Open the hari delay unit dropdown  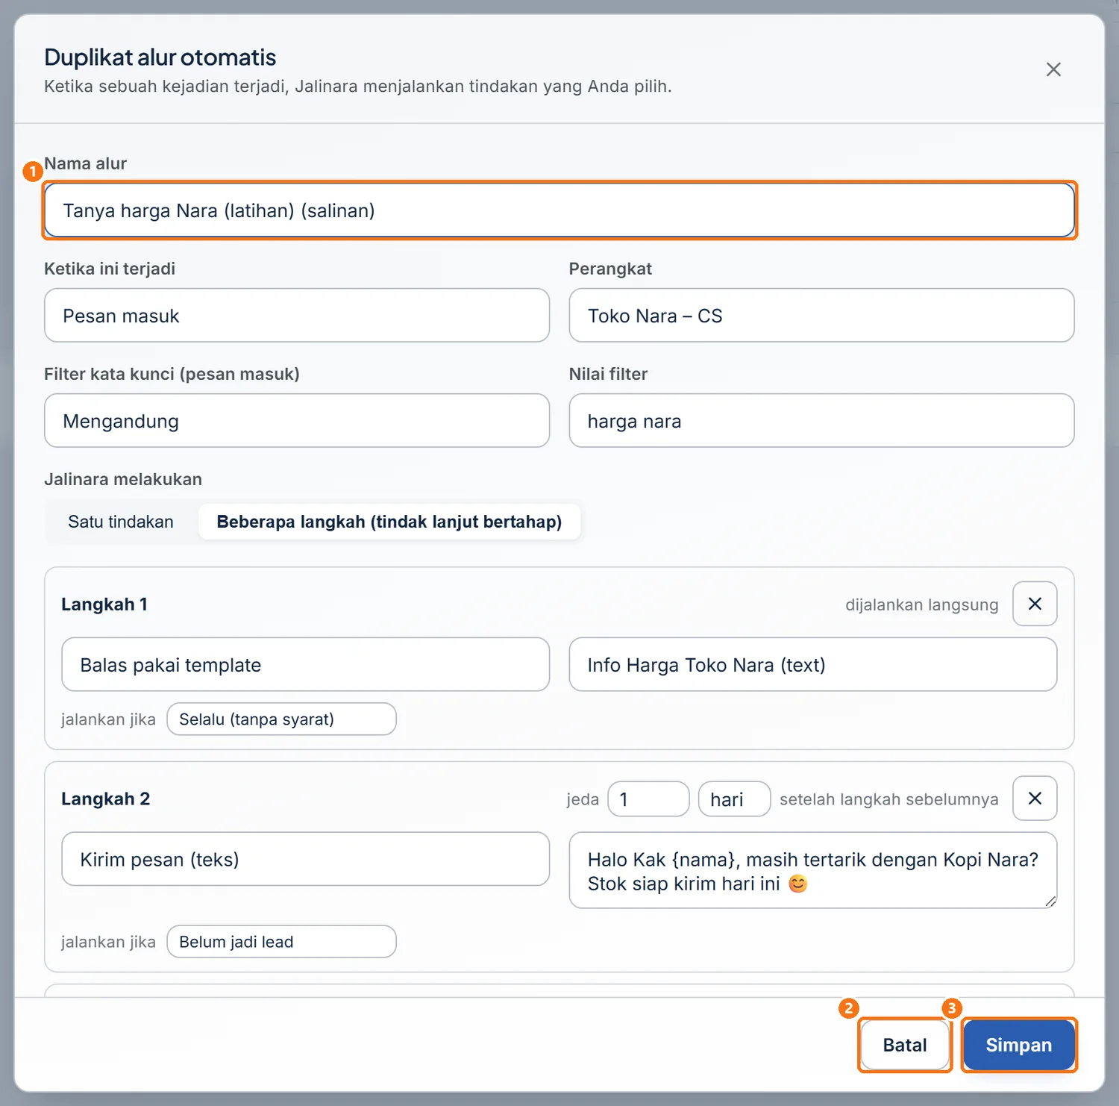tap(734, 799)
